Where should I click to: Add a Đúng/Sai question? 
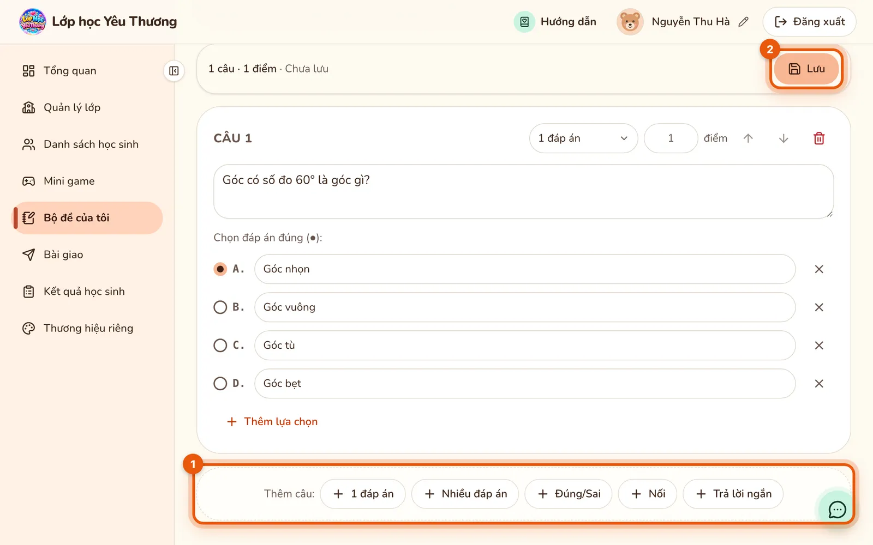[x=568, y=494]
